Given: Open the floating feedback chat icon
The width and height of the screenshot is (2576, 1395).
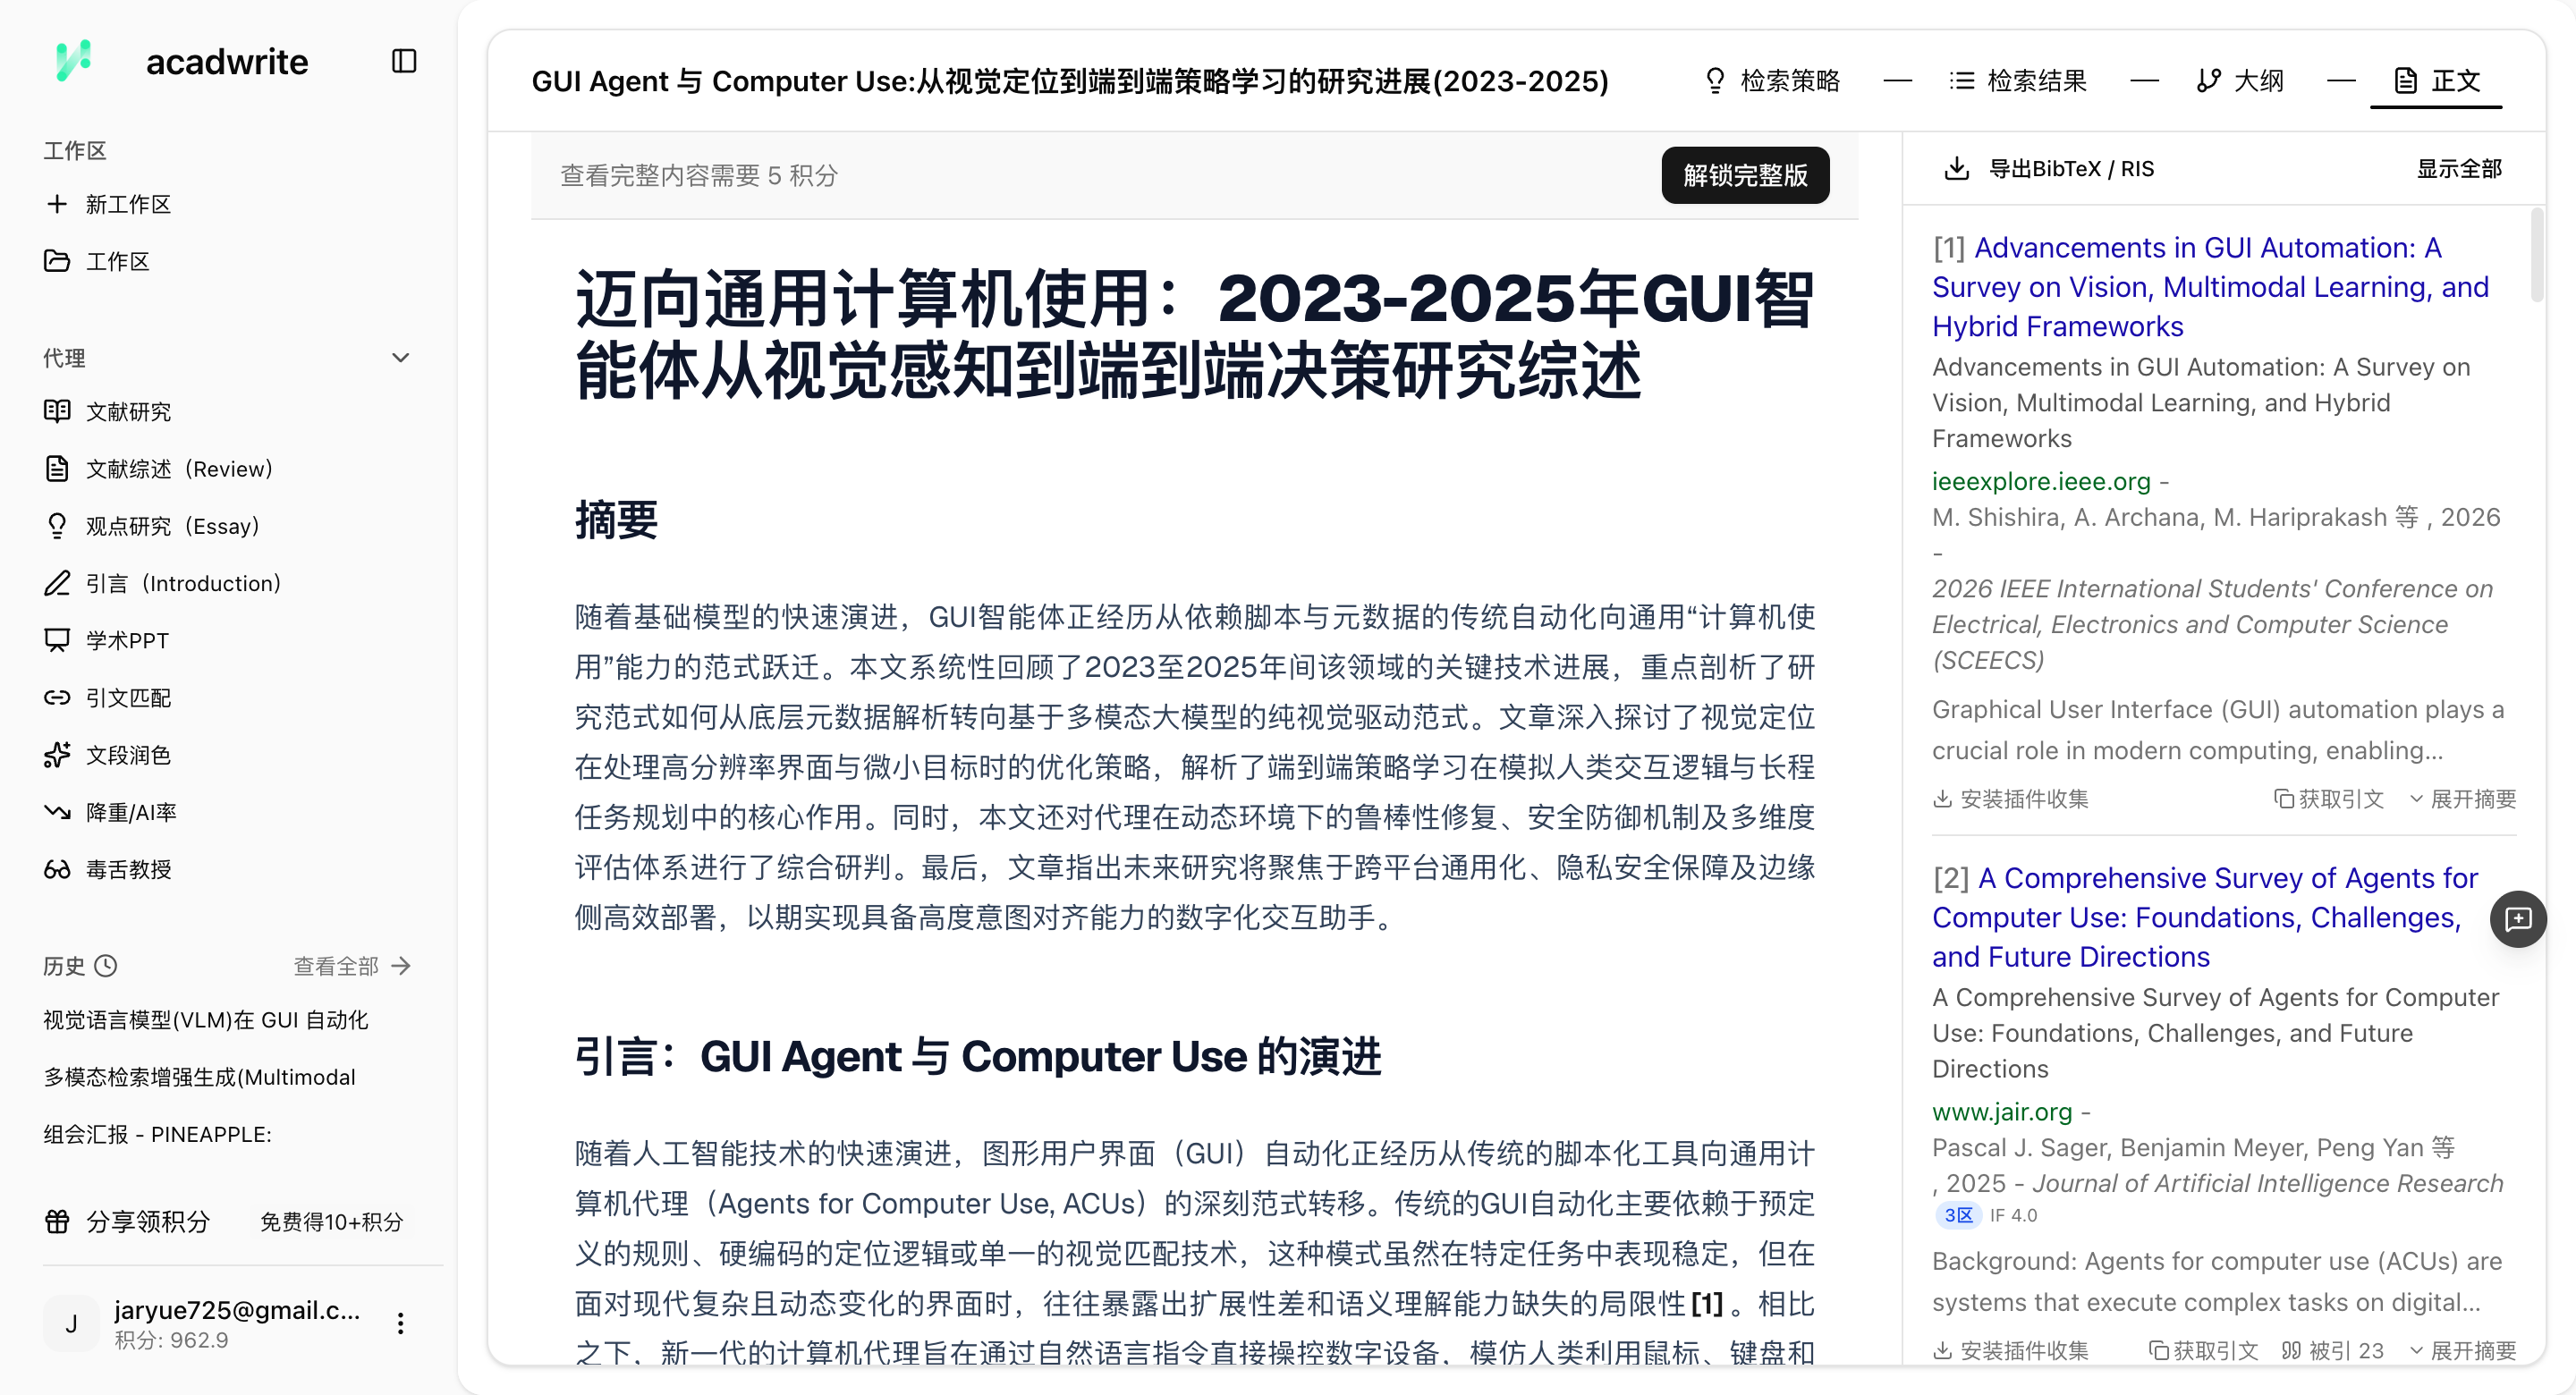Looking at the screenshot, I should (x=2518, y=918).
